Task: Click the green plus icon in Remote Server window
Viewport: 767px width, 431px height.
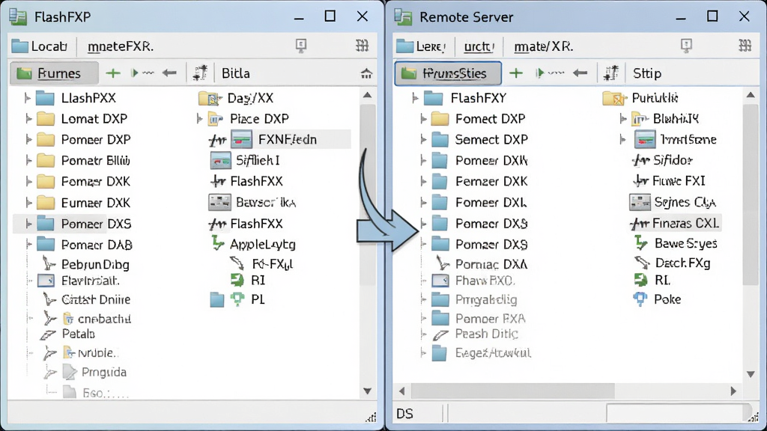Action: point(516,73)
